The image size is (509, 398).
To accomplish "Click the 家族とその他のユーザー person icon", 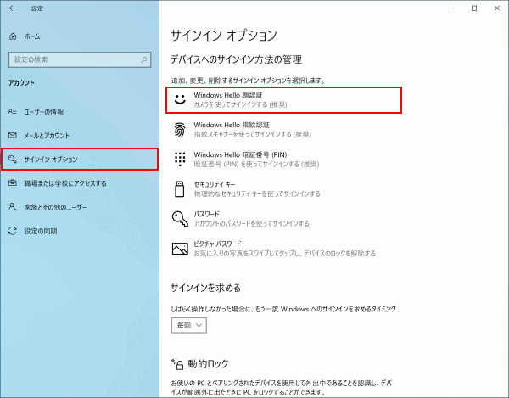I will [13, 207].
